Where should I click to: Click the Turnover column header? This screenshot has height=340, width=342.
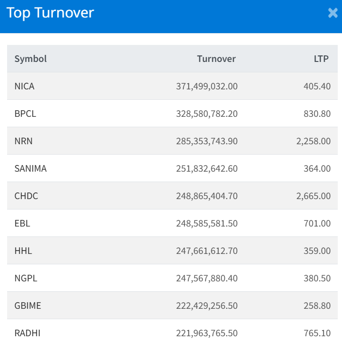(x=216, y=59)
